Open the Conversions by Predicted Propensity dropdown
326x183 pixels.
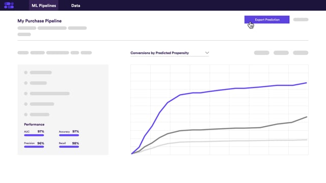click(x=170, y=53)
